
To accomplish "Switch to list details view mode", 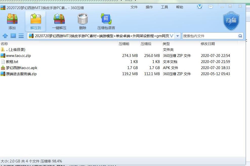I will 21,36.
